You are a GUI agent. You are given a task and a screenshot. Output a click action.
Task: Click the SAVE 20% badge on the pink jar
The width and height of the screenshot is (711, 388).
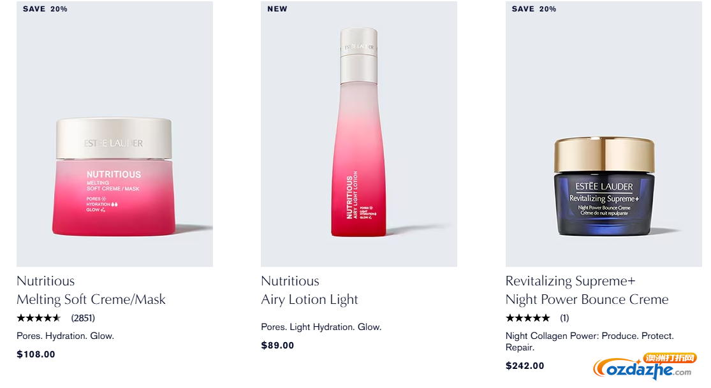click(45, 9)
